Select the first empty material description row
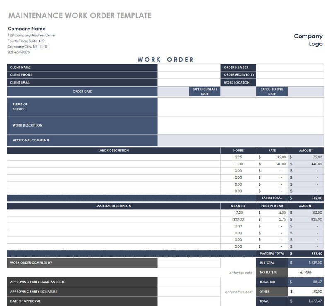This screenshot has height=306, width=329. (x=114, y=213)
